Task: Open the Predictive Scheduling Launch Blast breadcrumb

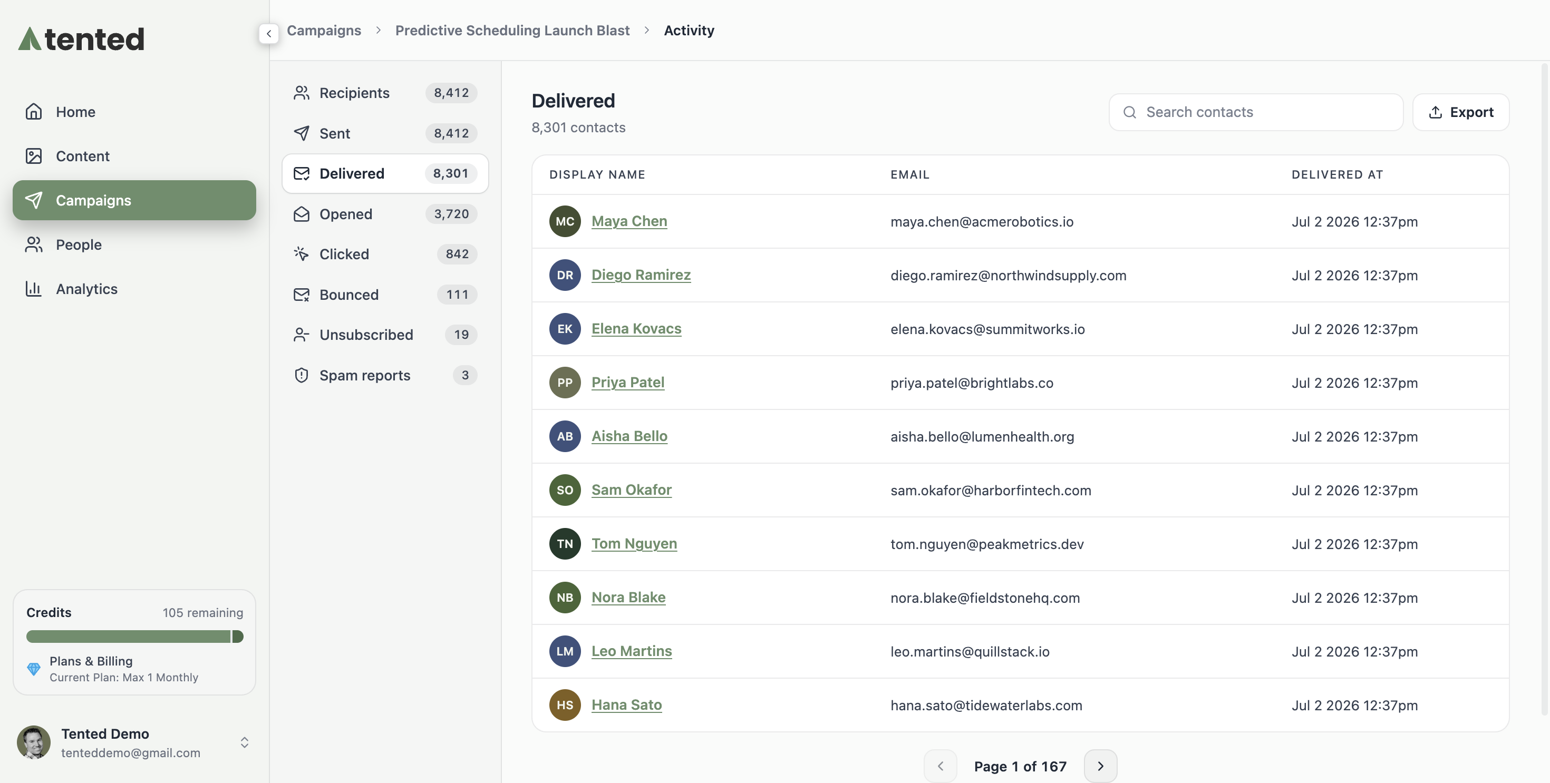Action: tap(512, 30)
